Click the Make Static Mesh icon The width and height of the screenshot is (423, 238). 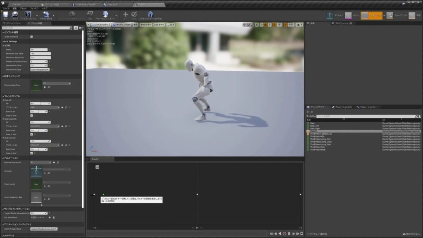coord(150,14)
